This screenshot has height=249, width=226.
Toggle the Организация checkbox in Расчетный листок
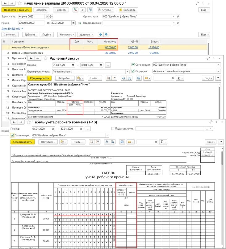[x=133, y=65]
